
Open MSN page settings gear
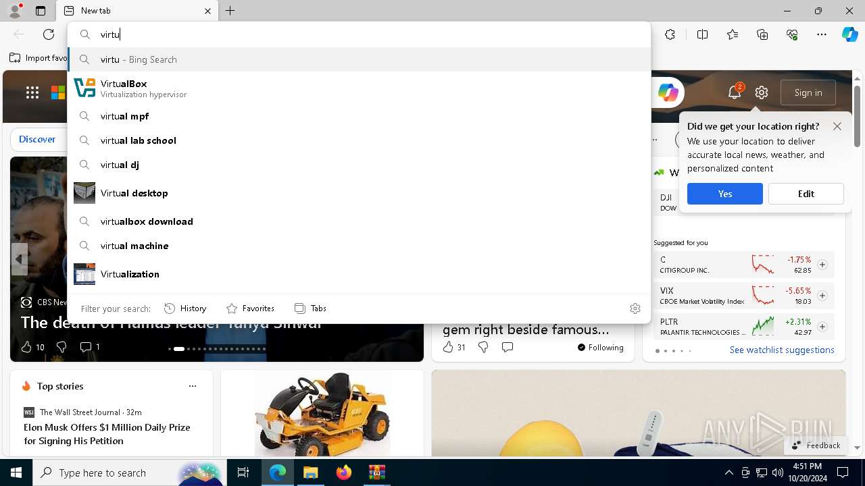click(762, 92)
